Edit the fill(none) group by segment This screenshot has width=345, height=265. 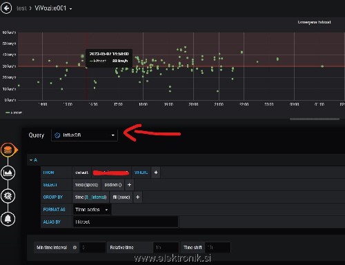coord(121,197)
